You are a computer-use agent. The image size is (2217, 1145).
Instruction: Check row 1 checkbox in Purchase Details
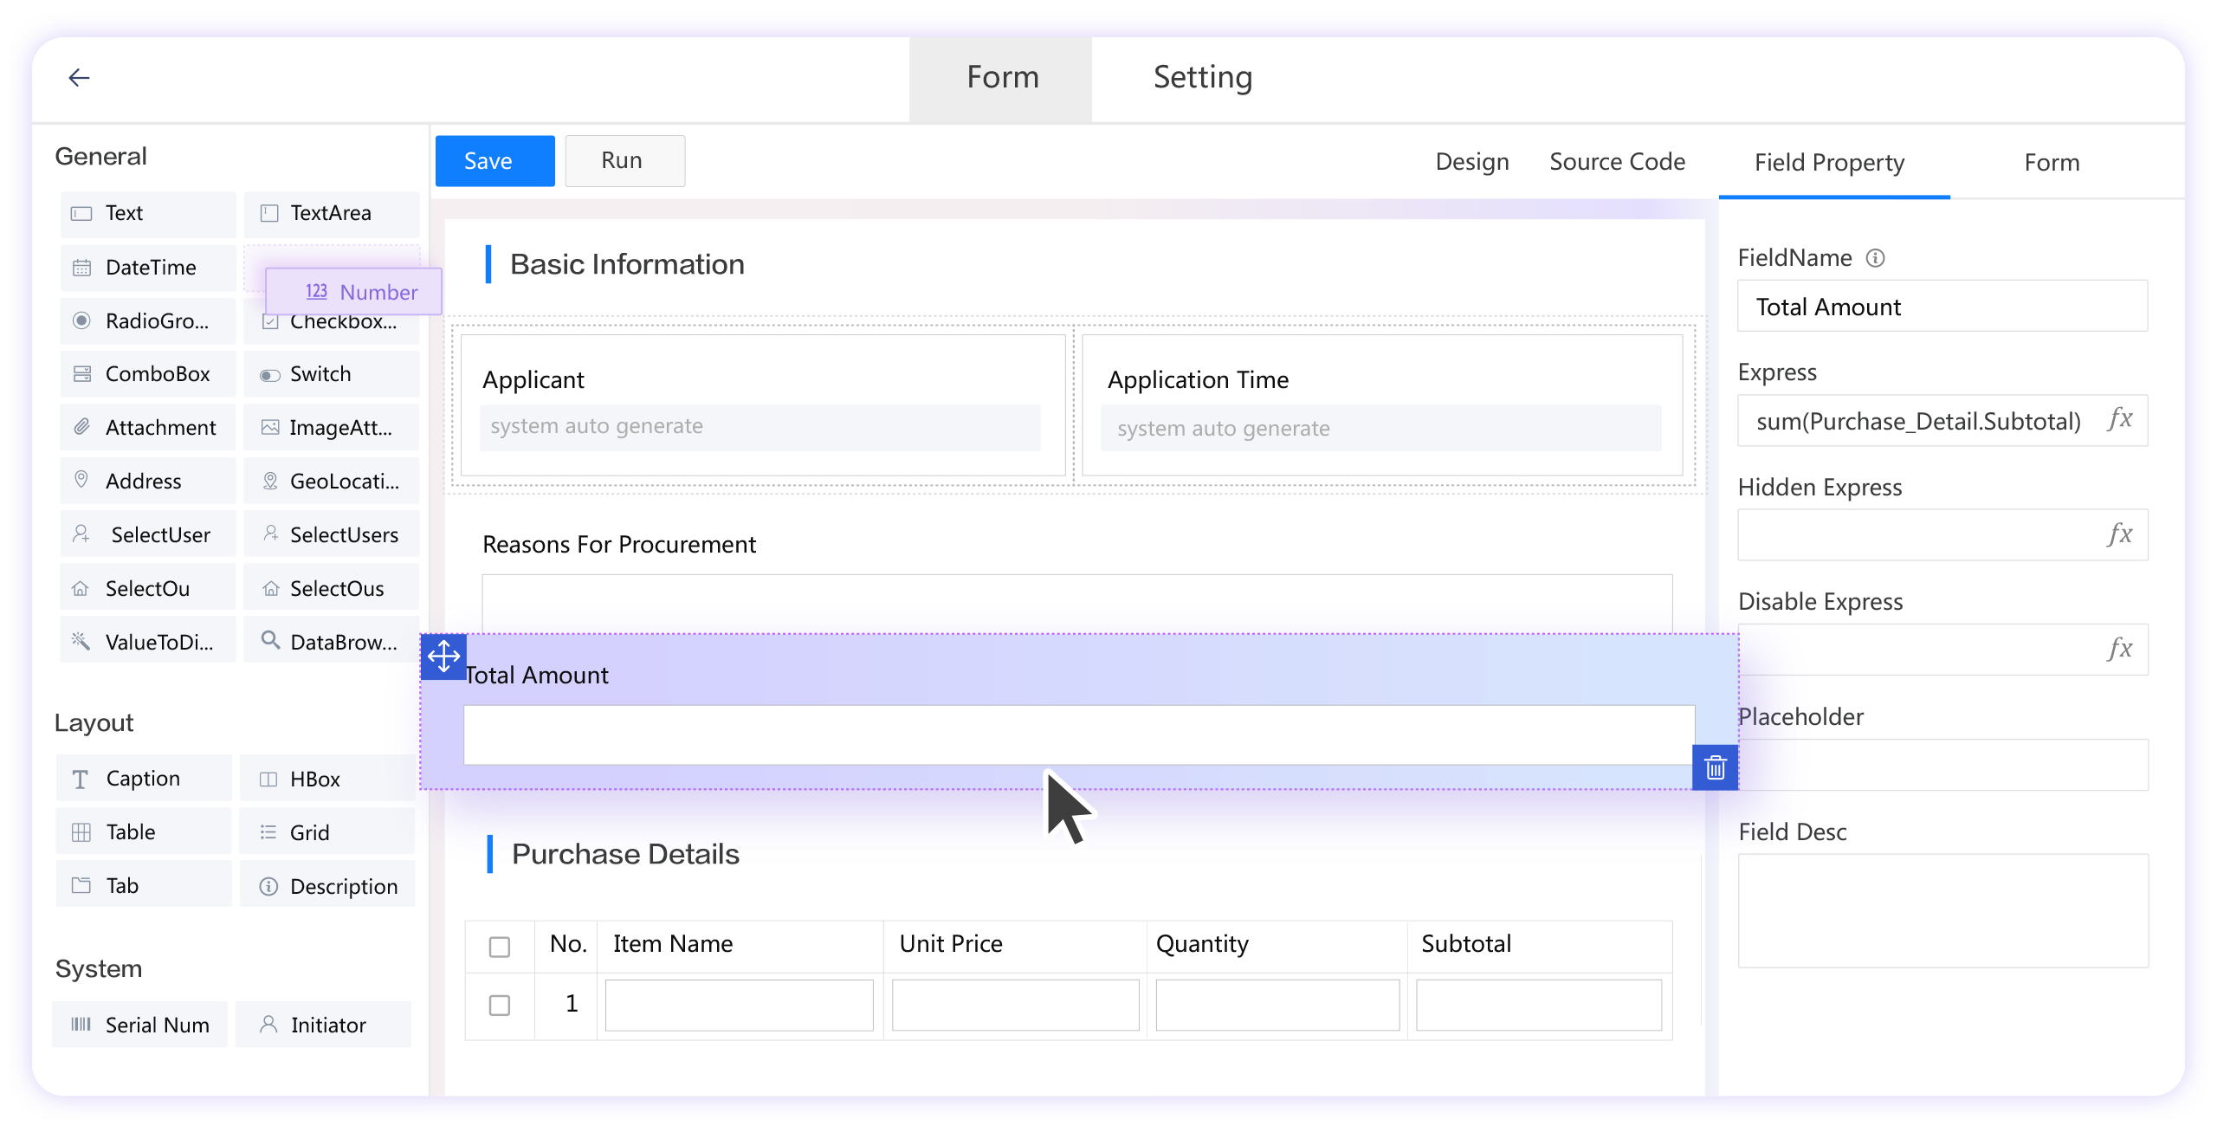click(499, 1005)
